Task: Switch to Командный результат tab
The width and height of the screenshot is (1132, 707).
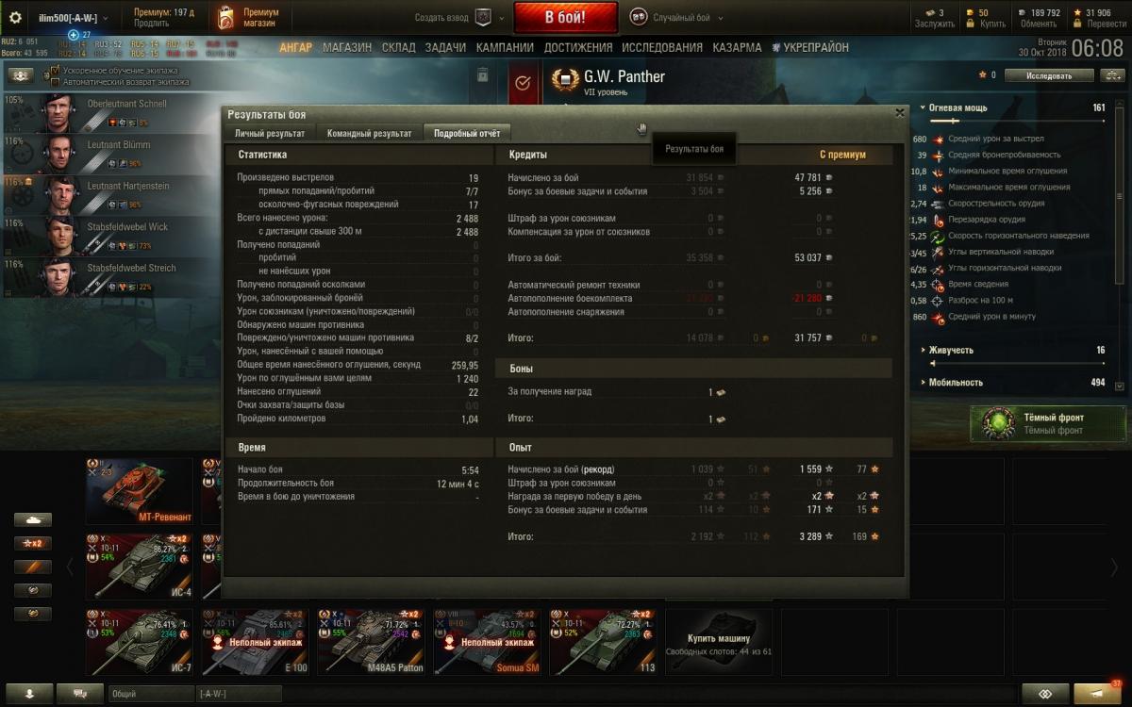Action: click(x=370, y=134)
